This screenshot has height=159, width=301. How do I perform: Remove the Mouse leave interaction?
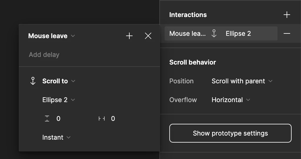coord(287,34)
